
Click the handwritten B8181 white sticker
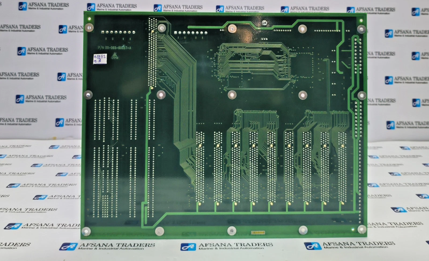coord(100,58)
